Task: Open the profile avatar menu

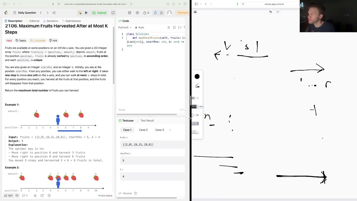Action: coord(169,13)
